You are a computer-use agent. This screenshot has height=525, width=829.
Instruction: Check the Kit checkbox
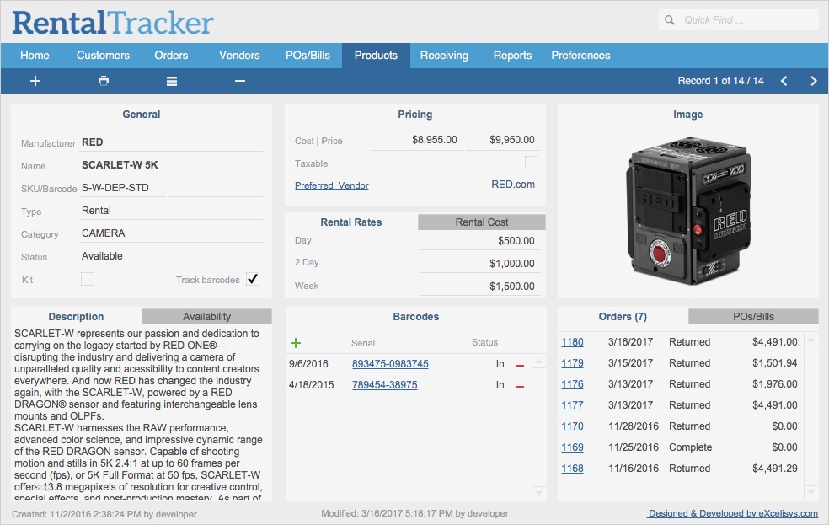click(87, 278)
